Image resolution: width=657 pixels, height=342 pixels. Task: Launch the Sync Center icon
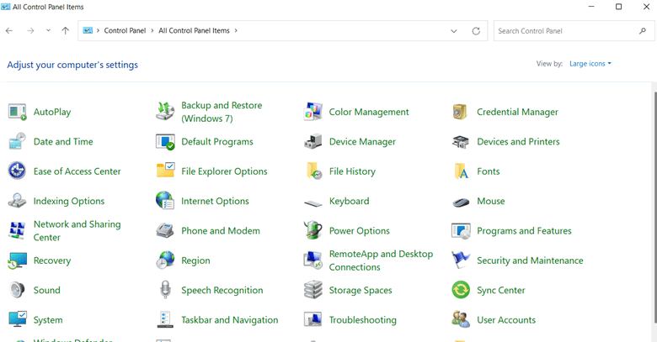pos(461,291)
